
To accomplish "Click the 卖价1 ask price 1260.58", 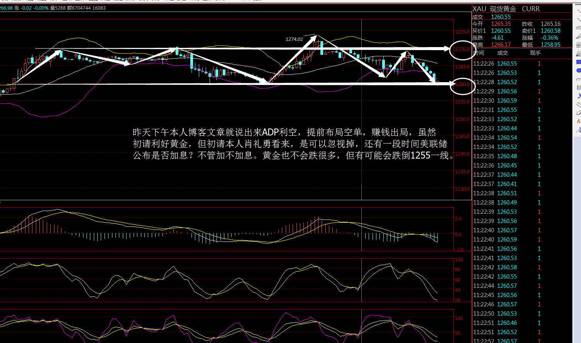I will click(551, 31).
